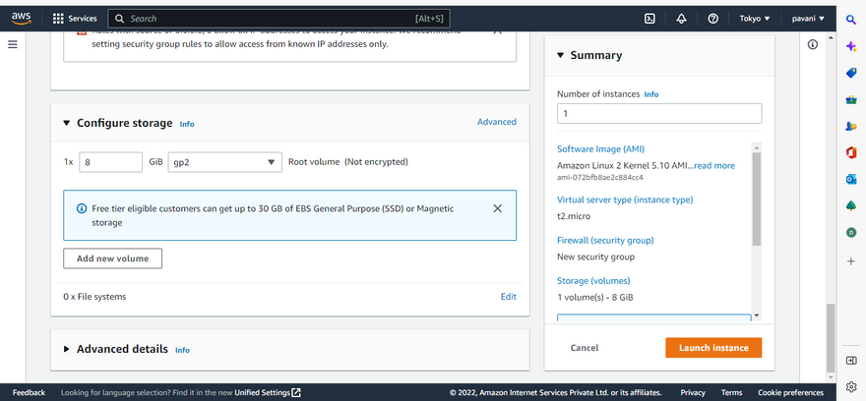Open AWS CloudShell terminal icon
This screenshot has width=866, height=401.
tap(649, 19)
